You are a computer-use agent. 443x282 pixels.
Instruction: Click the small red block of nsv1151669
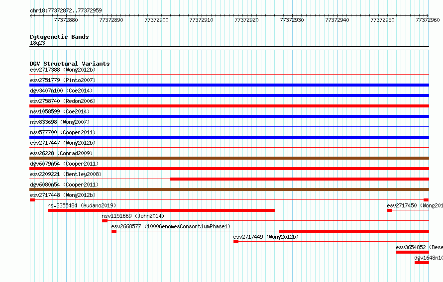point(105,221)
